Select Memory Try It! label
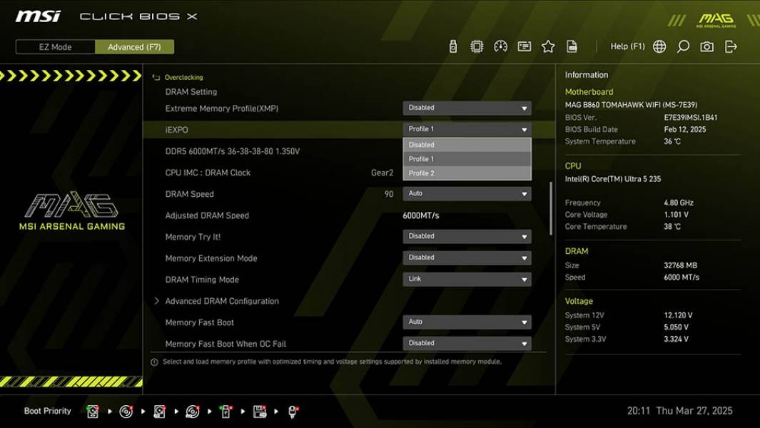 pyautogui.click(x=193, y=237)
